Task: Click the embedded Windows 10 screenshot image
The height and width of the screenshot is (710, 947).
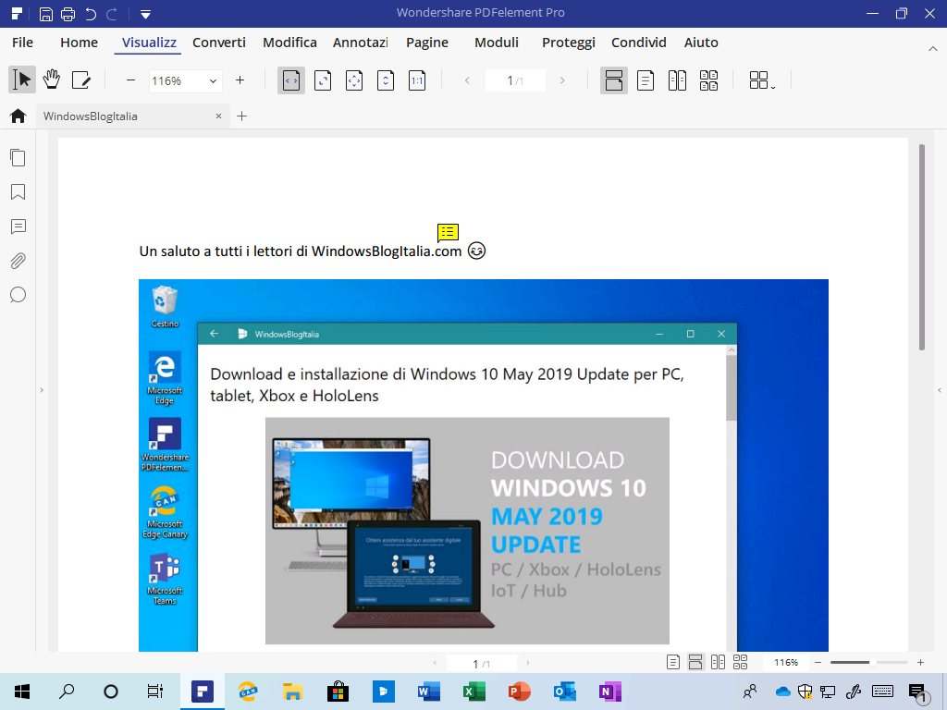Action: coord(483,465)
